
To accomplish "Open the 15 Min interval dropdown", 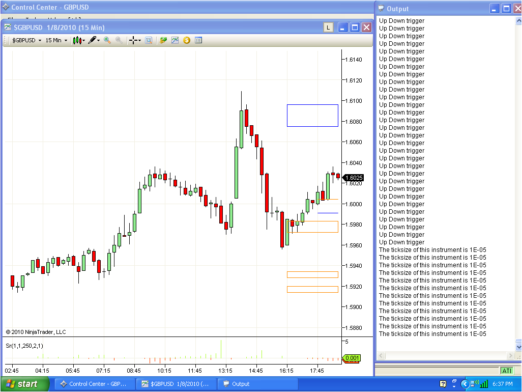I will (56, 40).
